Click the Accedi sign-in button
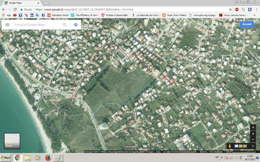This screenshot has height=162, width=260. pyautogui.click(x=247, y=24)
